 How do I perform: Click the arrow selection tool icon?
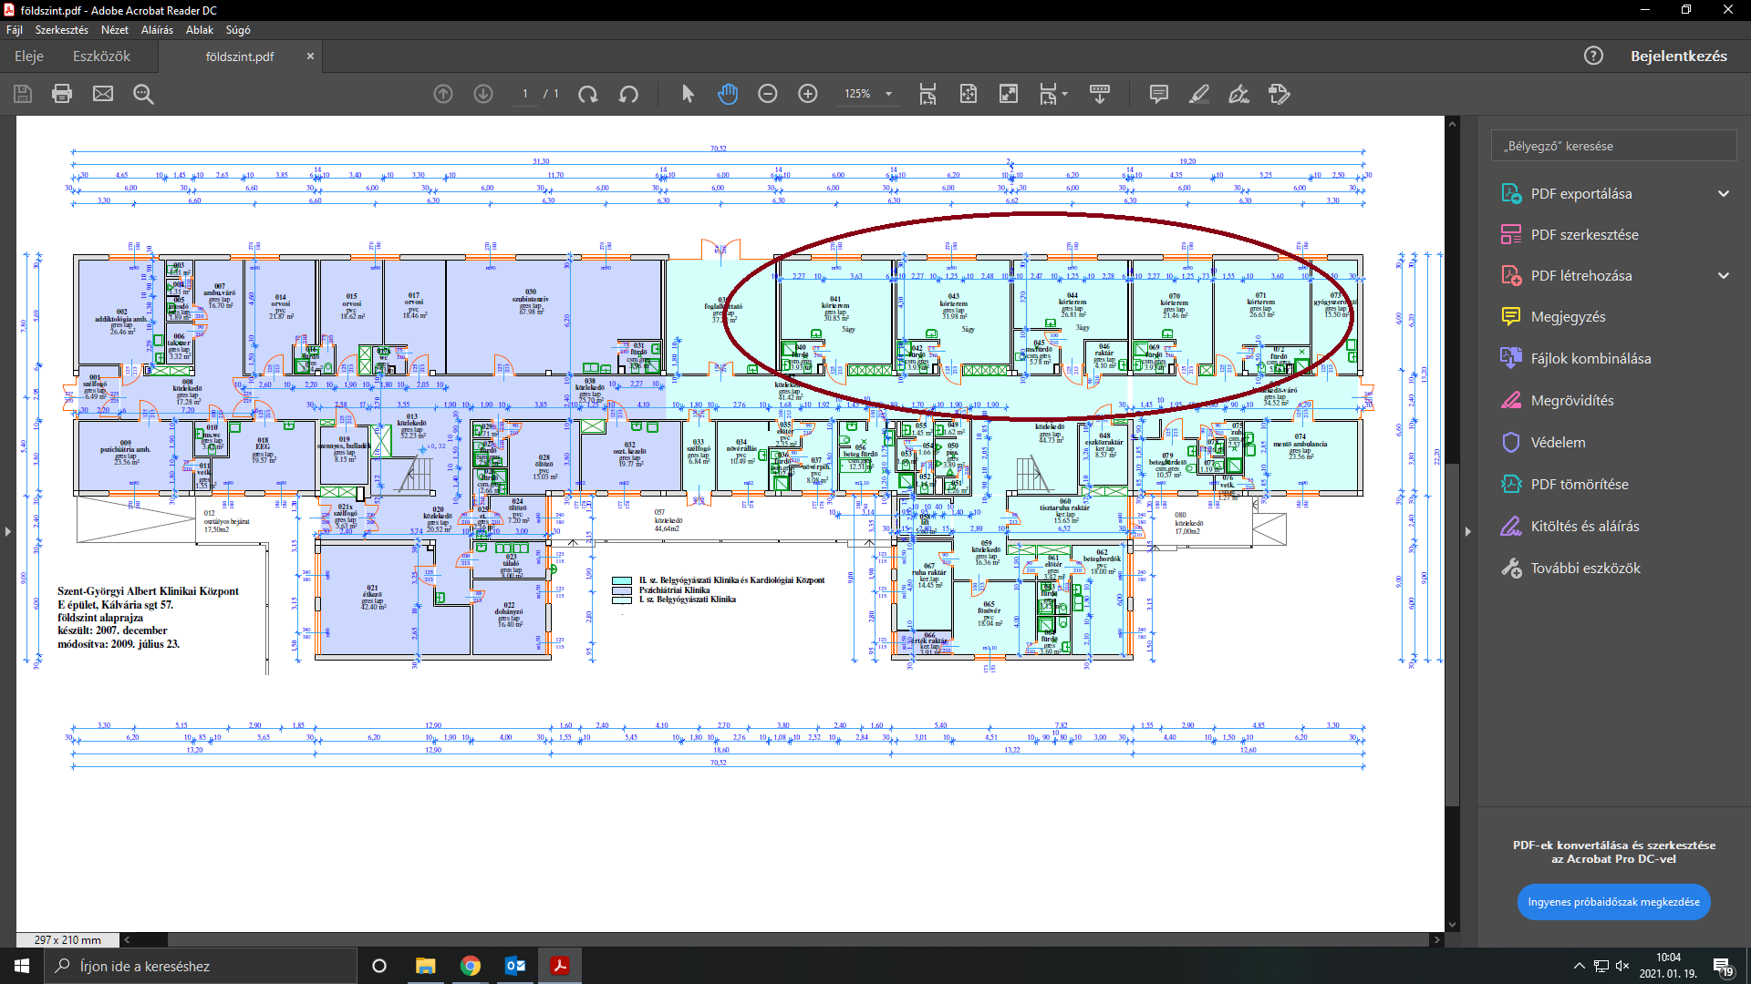[x=688, y=94]
